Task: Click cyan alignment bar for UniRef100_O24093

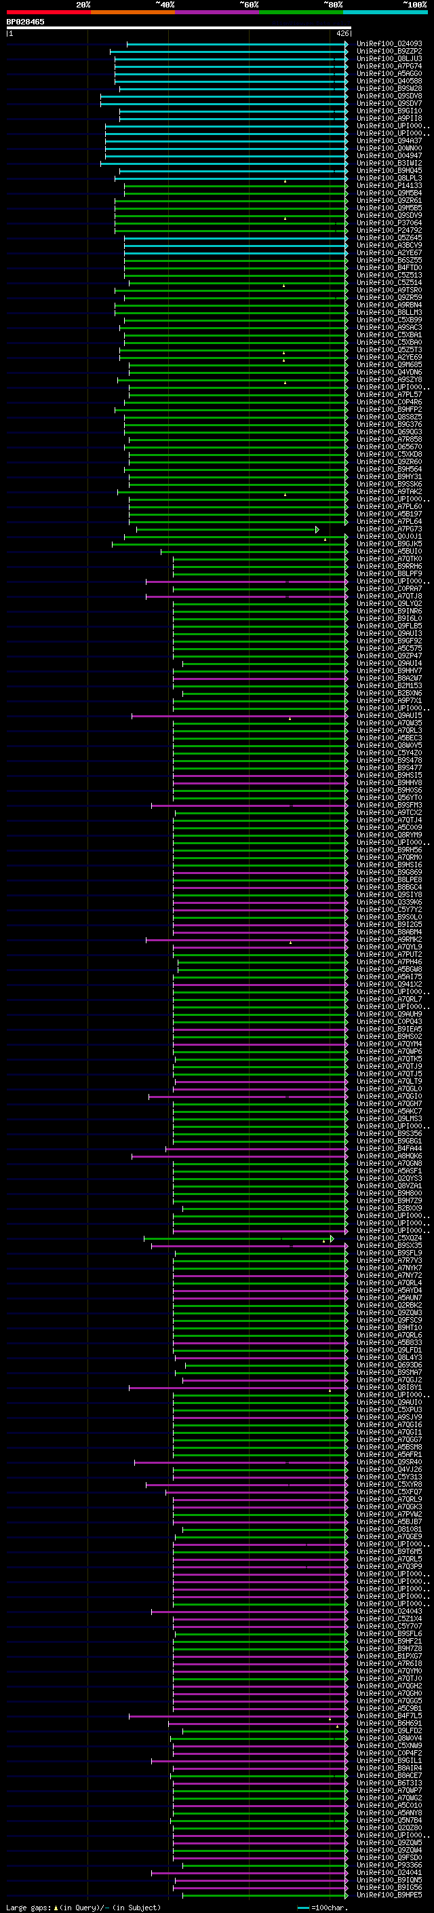Action: (237, 44)
